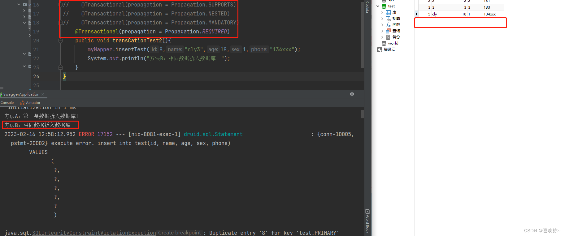Screen dimensions: 565x236
Task: Collapse project tree chevron beside line 22
Action: (x=24, y=54)
